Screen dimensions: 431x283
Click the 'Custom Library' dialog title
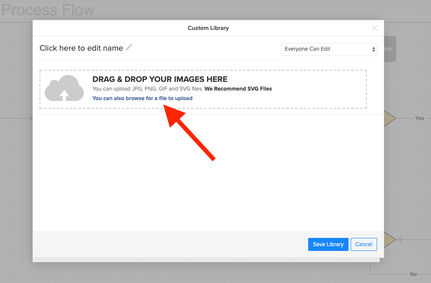click(x=208, y=28)
